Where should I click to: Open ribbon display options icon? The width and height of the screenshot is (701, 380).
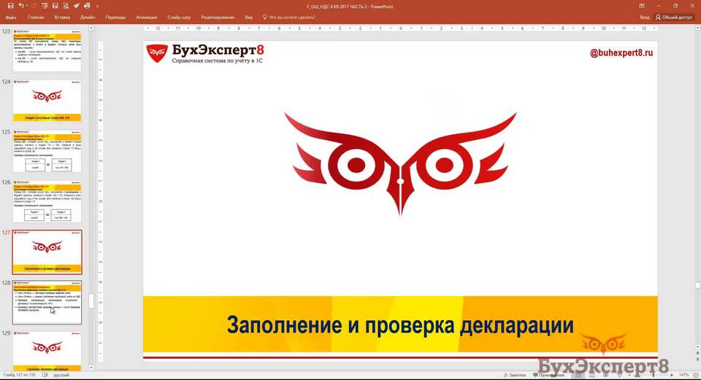point(642,6)
